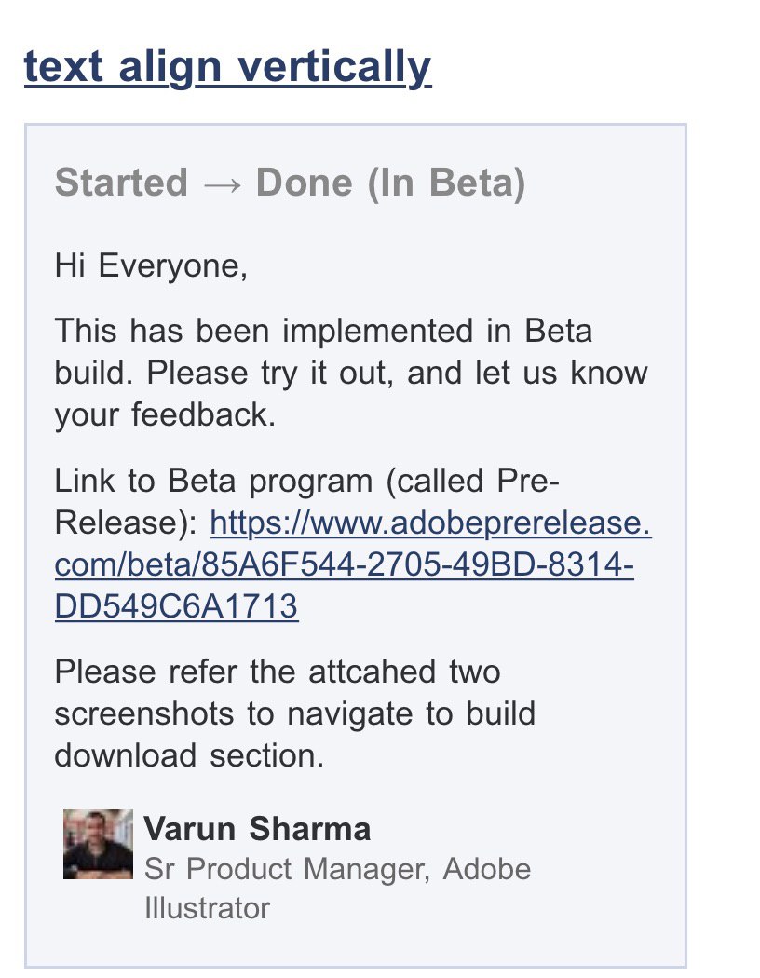Click the 'Started → Done (In Beta)' status
The width and height of the screenshot is (760, 978).
coord(290,183)
